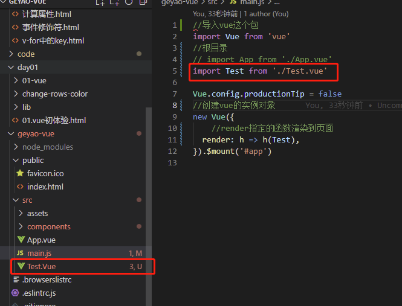Viewport: 402px width, 306px height.
Task: Click the text "$mount('#app')" on line 12
Action: point(239,151)
